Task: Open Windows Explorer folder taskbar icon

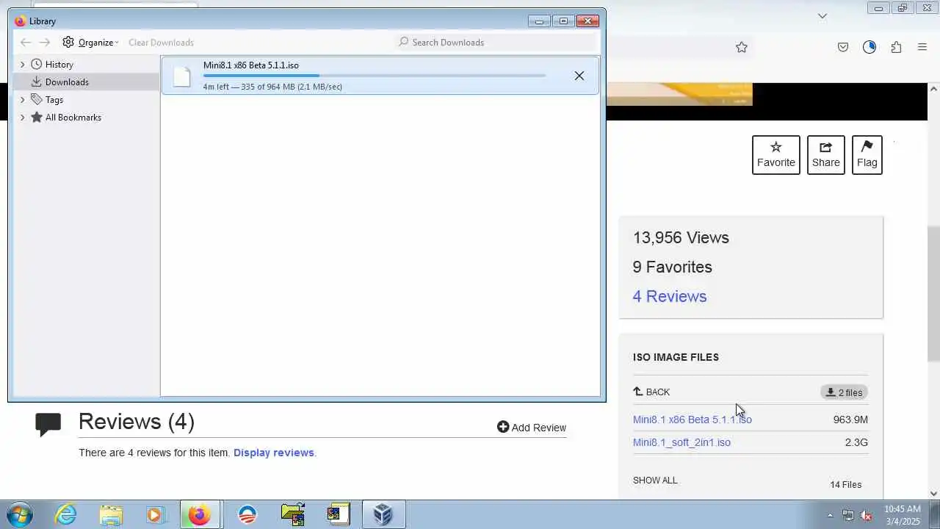Action: pos(111,515)
